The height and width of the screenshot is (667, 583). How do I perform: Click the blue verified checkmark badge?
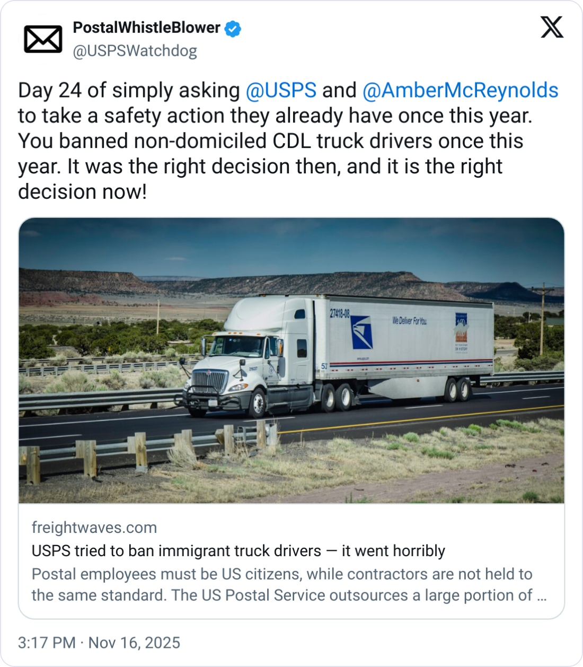(x=233, y=28)
